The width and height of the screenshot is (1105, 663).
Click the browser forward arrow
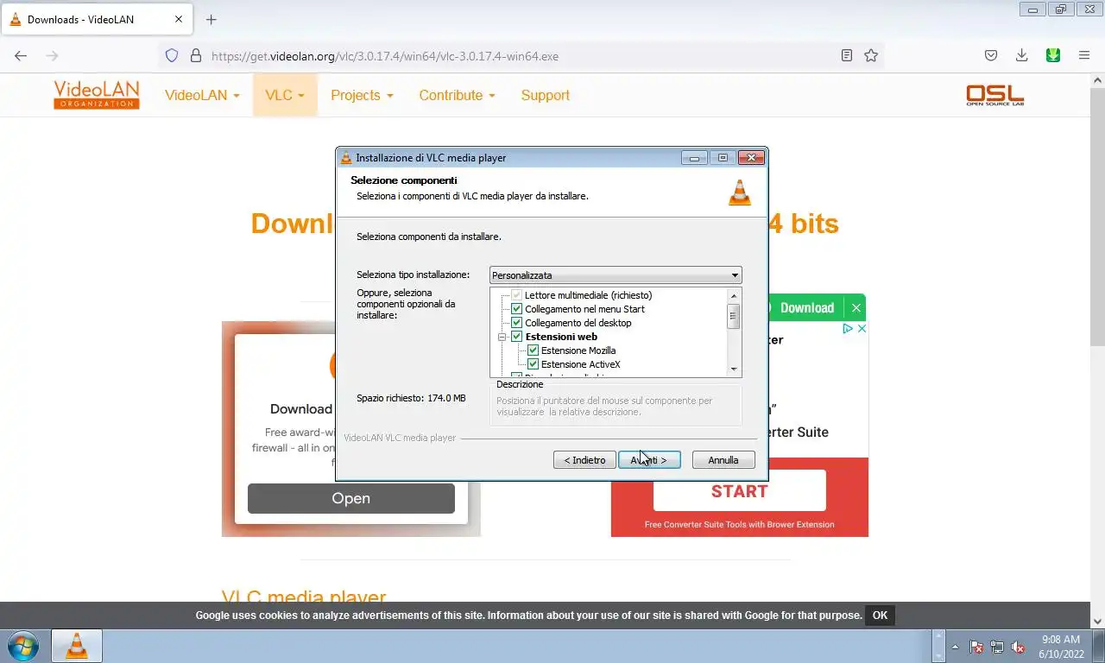click(x=52, y=55)
